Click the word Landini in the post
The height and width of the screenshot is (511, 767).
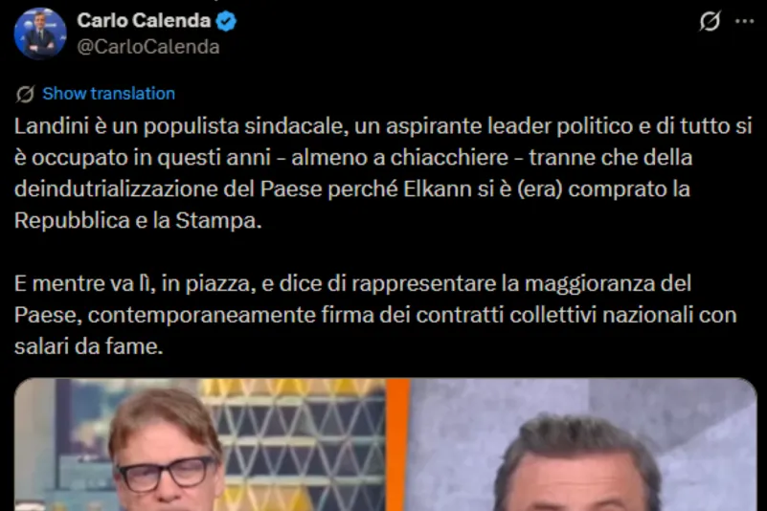click(x=51, y=126)
